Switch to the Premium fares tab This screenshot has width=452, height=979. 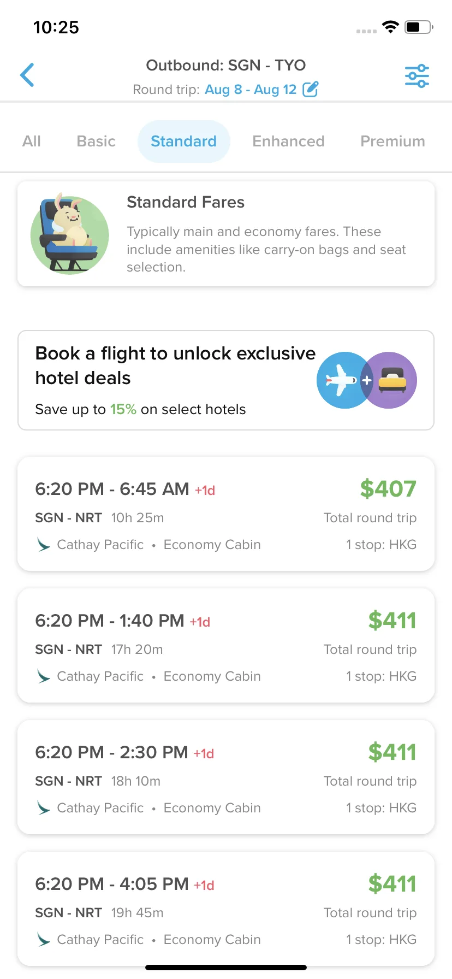[x=392, y=141]
